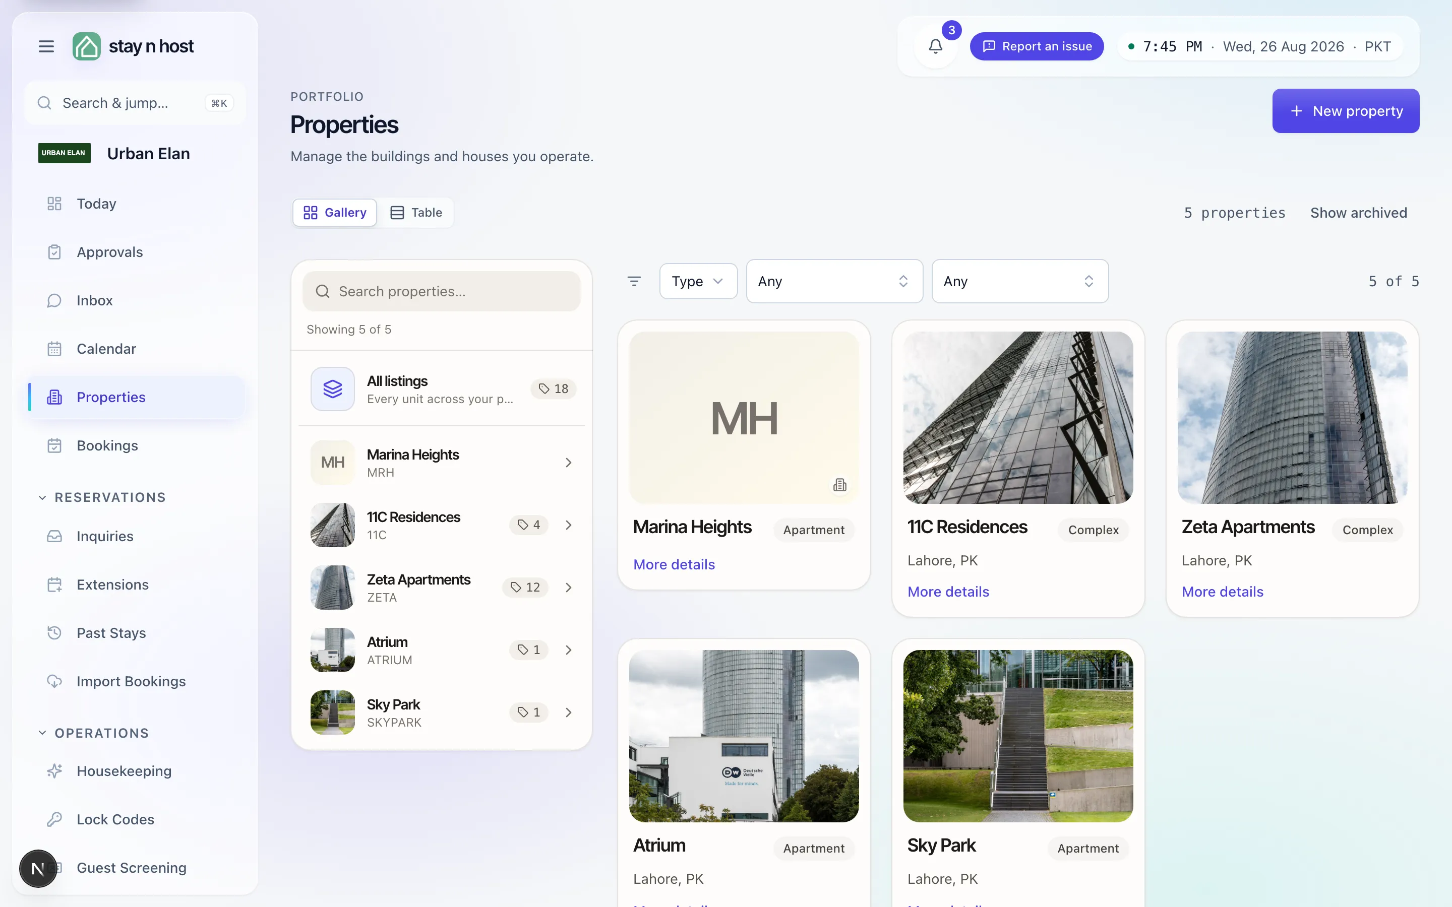
Task: Click the Inbox chat bubble icon
Action: (x=54, y=300)
